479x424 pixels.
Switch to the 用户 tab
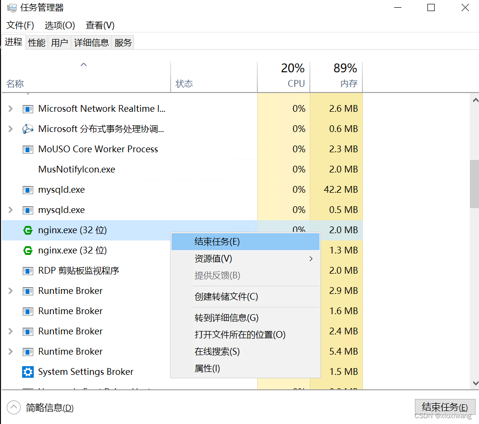60,42
